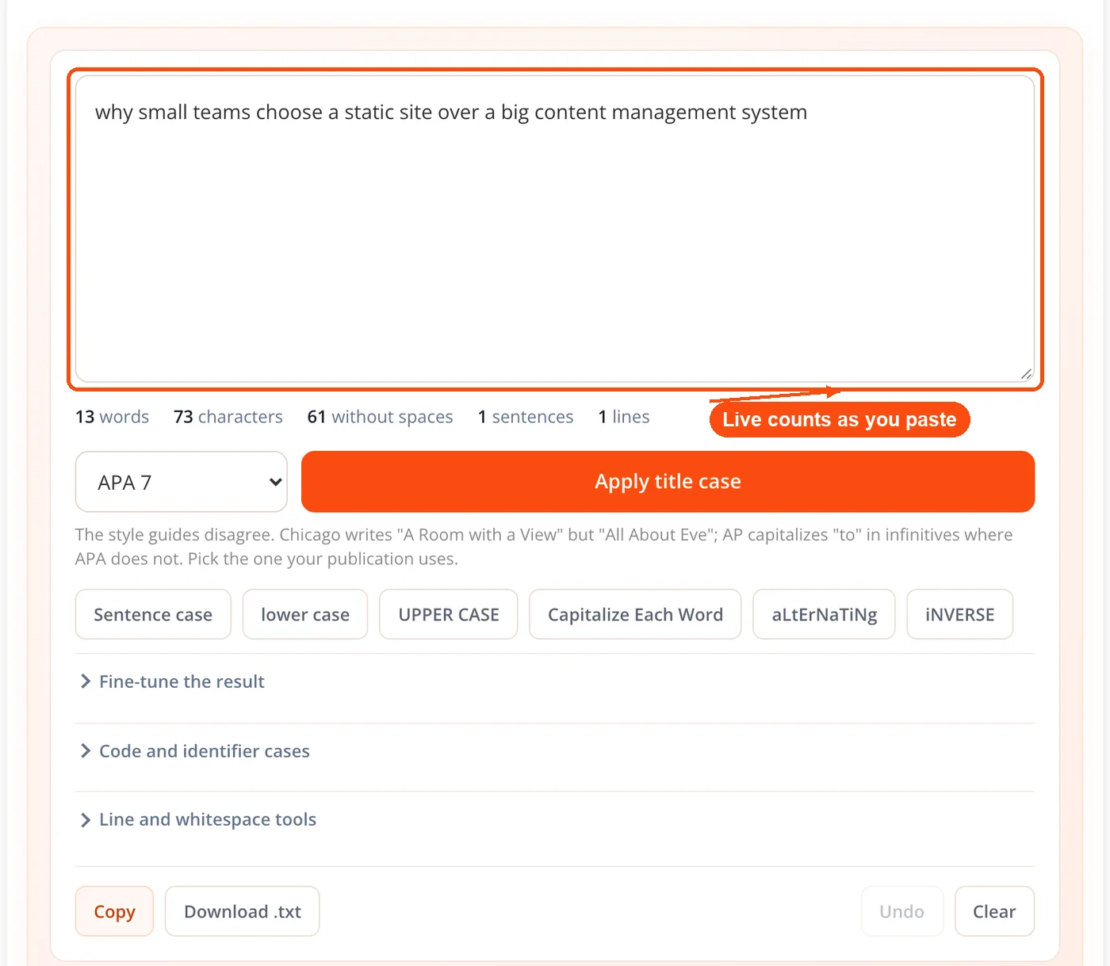The image size is (1110, 966).
Task: Click the Undo button
Action: coord(902,911)
